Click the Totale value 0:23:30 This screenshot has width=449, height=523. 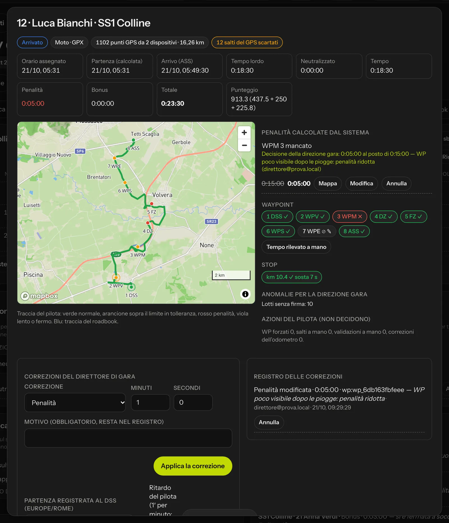pyautogui.click(x=173, y=104)
